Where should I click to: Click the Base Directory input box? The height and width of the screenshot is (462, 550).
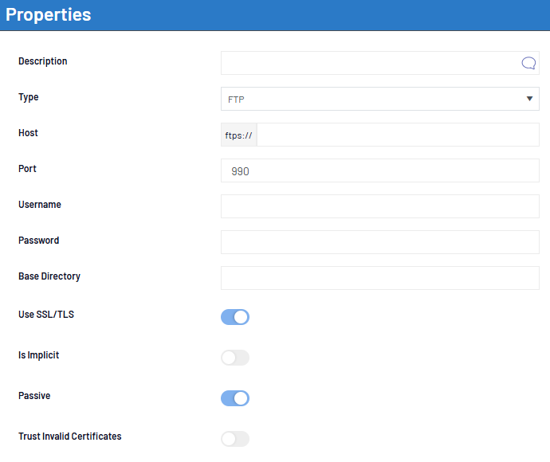click(379, 278)
